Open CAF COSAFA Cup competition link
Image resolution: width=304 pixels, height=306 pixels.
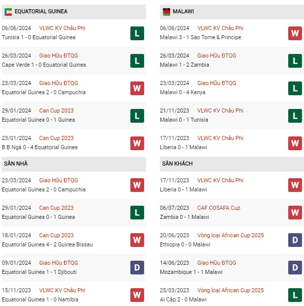tap(218, 208)
